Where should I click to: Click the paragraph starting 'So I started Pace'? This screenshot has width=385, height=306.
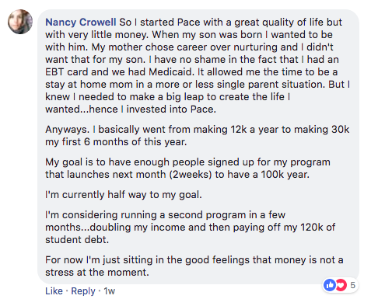point(198,66)
